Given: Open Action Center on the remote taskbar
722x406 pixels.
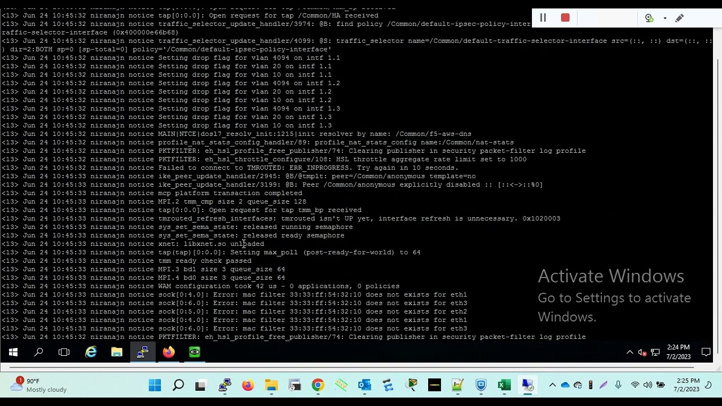Looking at the screenshot, I should click(706, 352).
